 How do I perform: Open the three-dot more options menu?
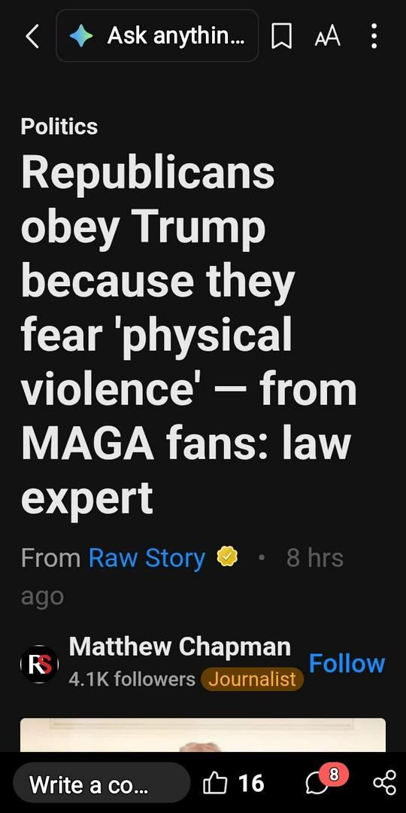point(374,36)
